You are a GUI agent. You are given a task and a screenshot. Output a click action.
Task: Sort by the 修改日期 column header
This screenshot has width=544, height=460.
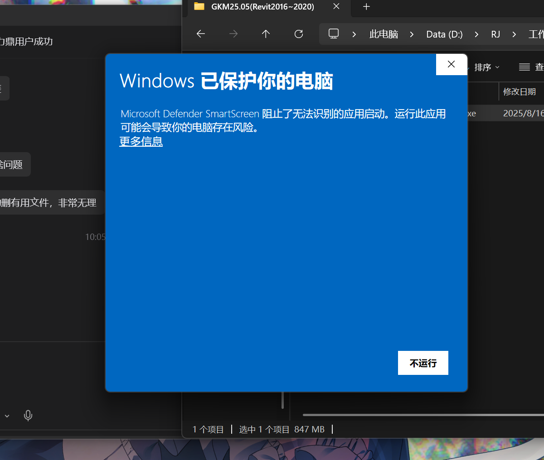pos(520,92)
